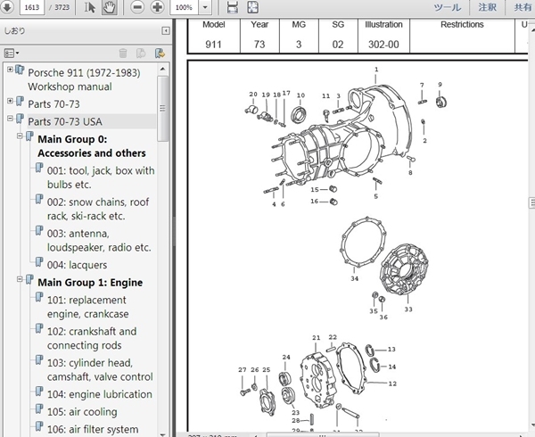
Task: Fit one full page icon
Action: pyautogui.click(x=253, y=7)
